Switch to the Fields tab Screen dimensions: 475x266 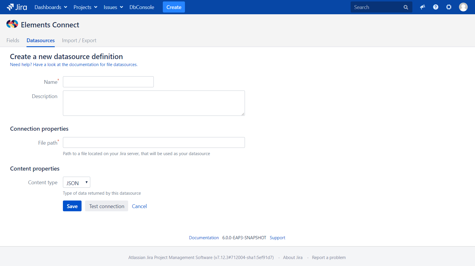[x=13, y=40]
